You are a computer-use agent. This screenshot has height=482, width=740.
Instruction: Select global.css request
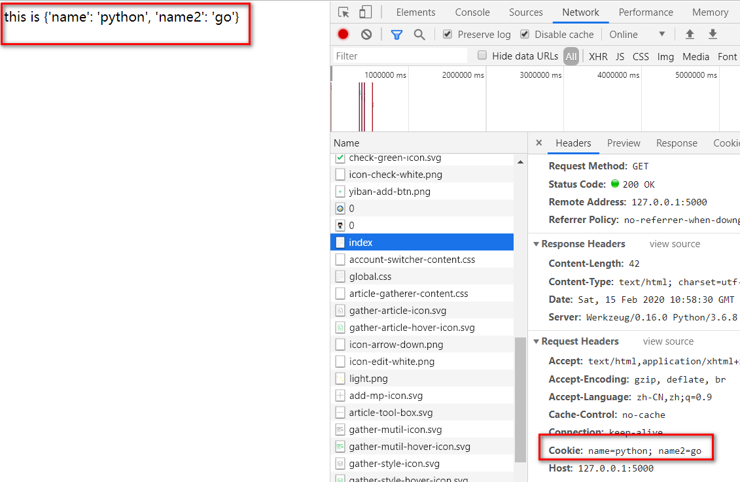[x=422, y=277]
